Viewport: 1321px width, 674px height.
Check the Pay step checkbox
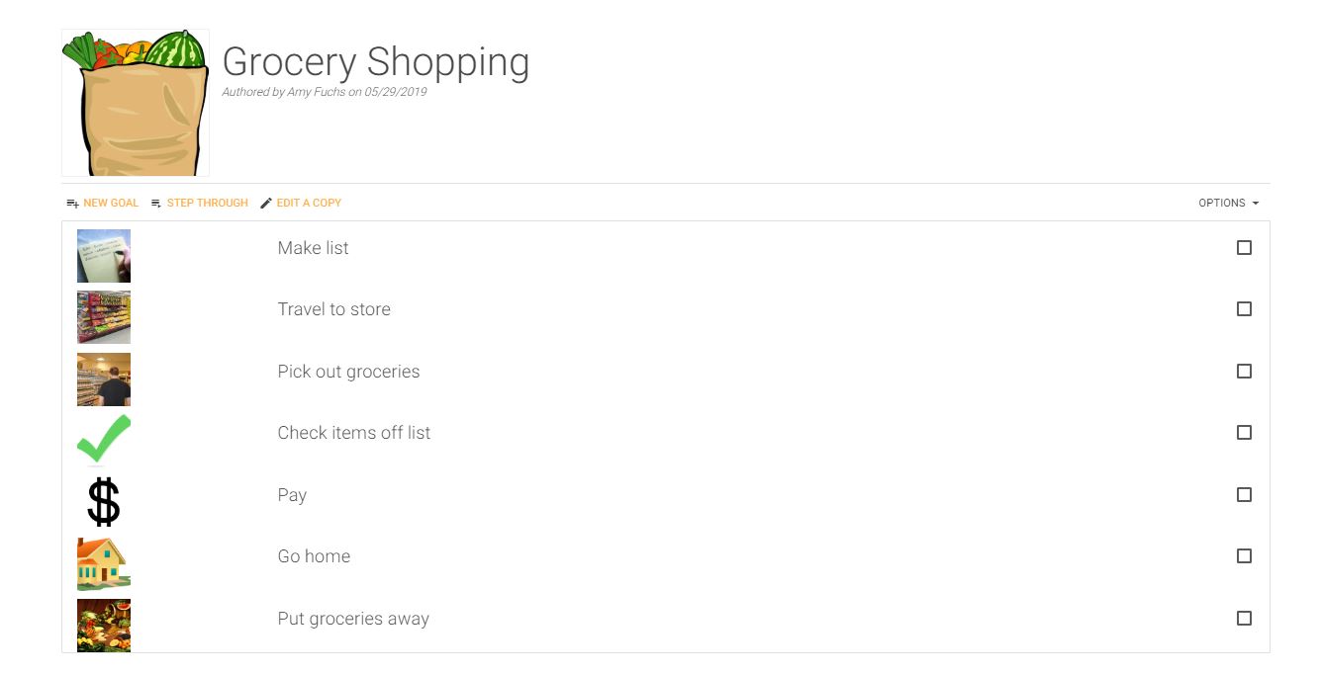[x=1244, y=494]
